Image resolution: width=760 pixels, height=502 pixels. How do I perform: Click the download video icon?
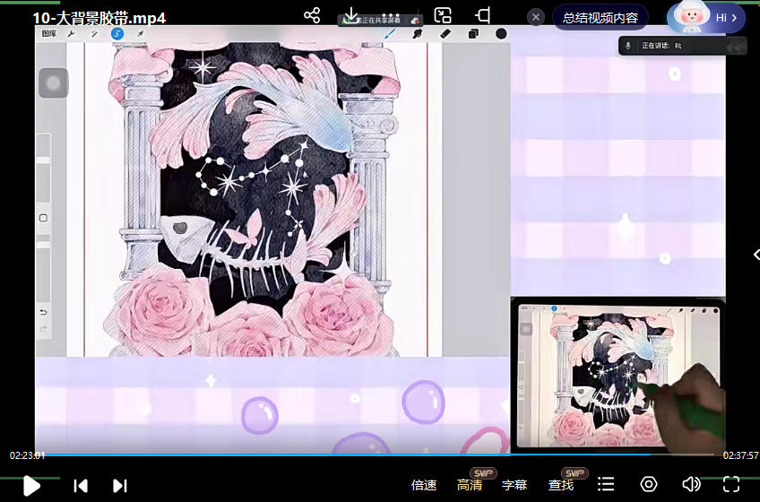[x=352, y=15]
